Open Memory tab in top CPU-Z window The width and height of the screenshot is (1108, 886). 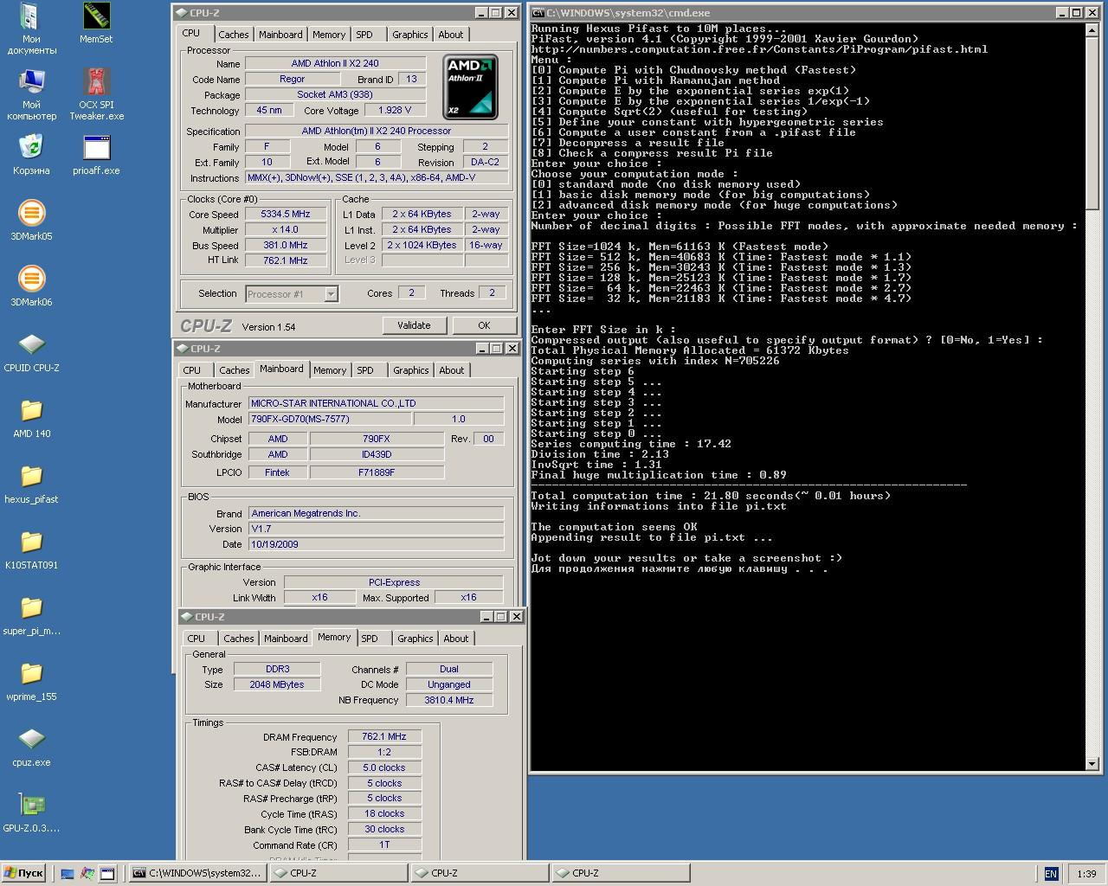[329, 35]
